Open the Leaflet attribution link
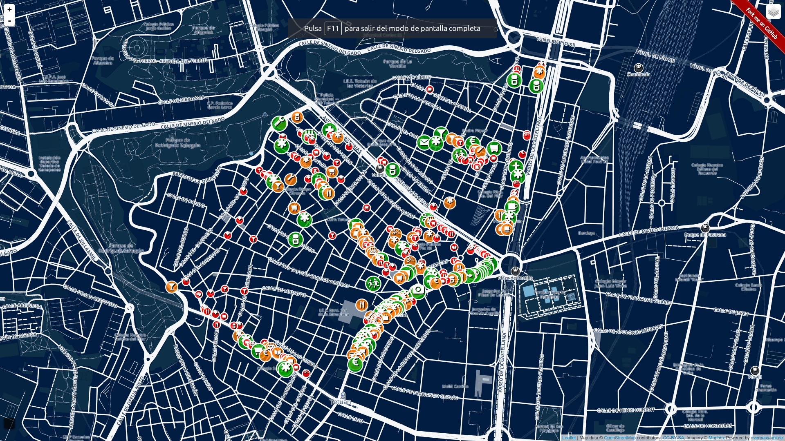This screenshot has height=441, width=785. coord(568,438)
